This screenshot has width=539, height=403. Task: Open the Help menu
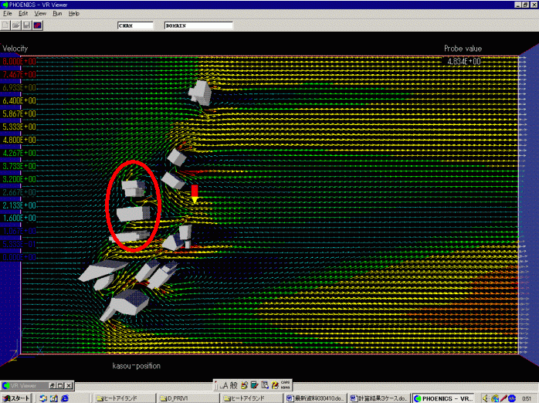pyautogui.click(x=73, y=14)
